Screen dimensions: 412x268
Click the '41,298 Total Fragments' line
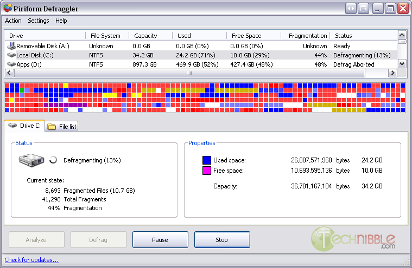click(74, 199)
